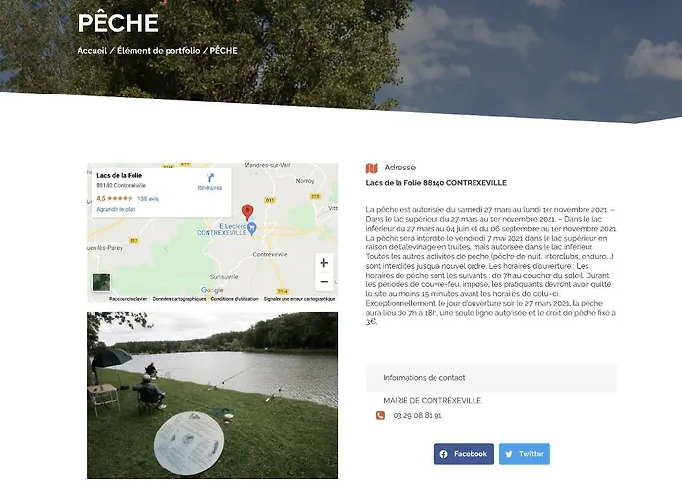Open the Conditions d'utilisation map link
Viewport: 682px width, 487px height.
click(235, 299)
